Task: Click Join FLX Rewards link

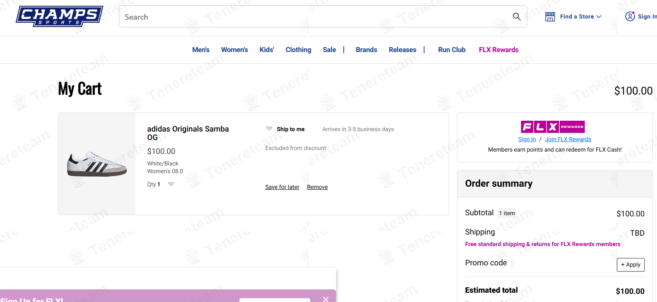Action: coord(568,139)
